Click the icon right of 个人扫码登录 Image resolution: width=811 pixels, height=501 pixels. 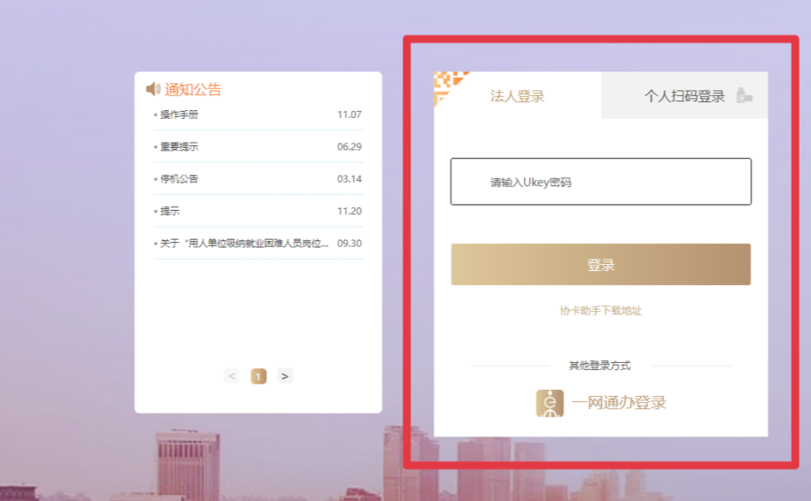click(744, 96)
